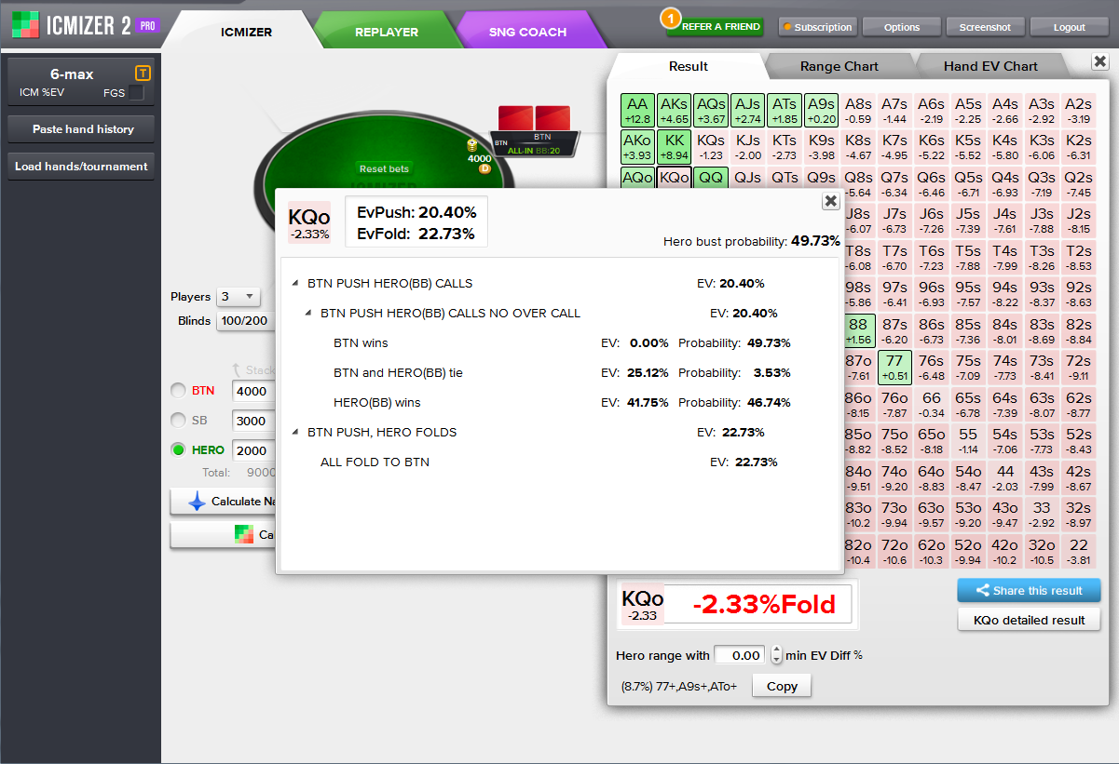Select the SB radio button

click(x=178, y=421)
